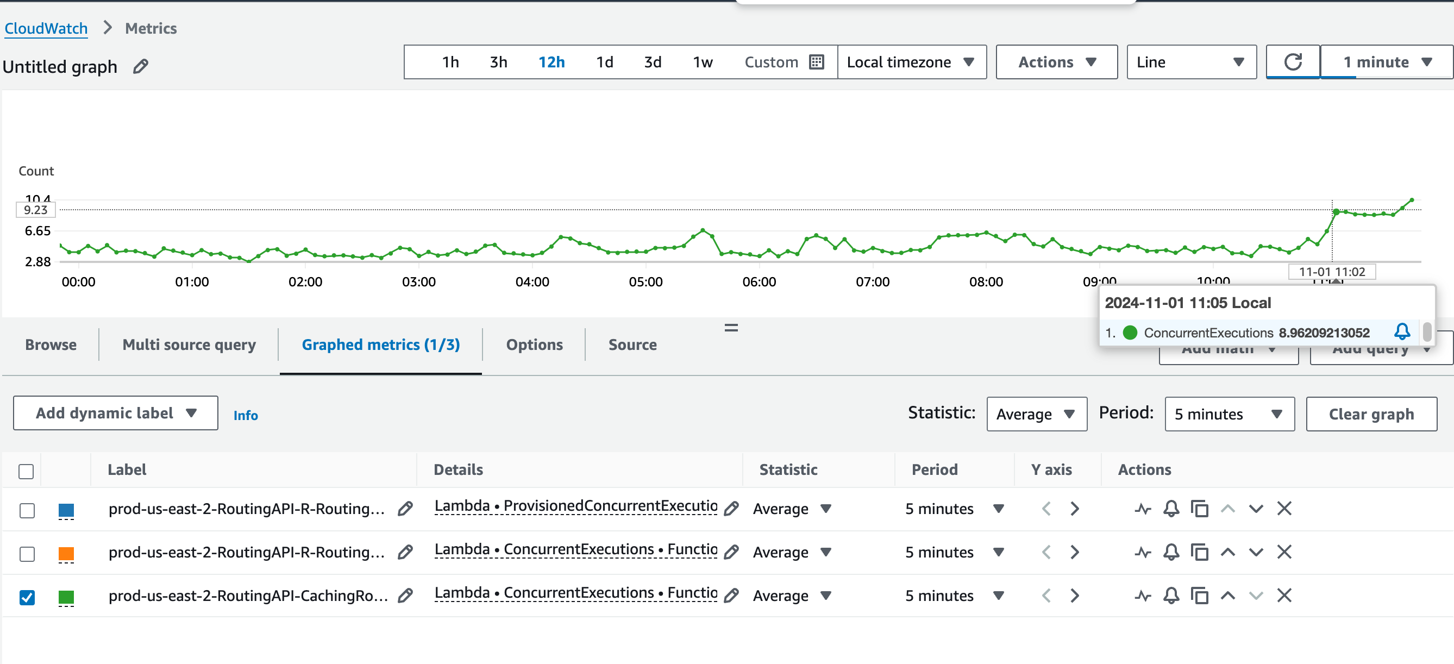Apply anomaly detection on orange ConcurrentExecutions row

point(1143,552)
